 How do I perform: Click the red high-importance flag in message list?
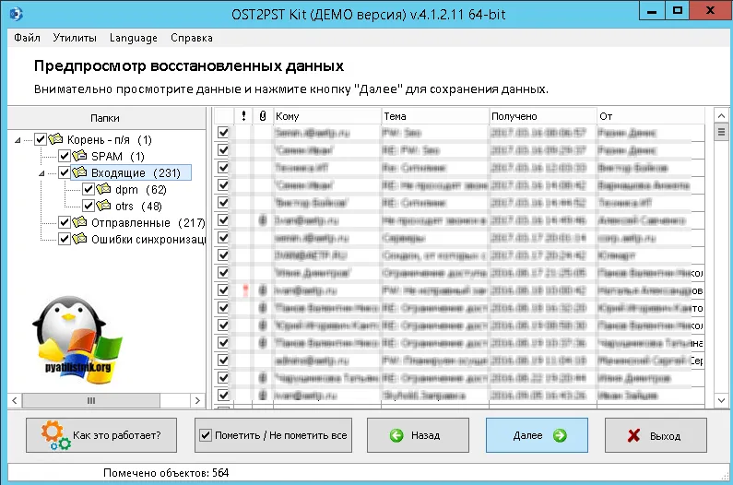245,290
